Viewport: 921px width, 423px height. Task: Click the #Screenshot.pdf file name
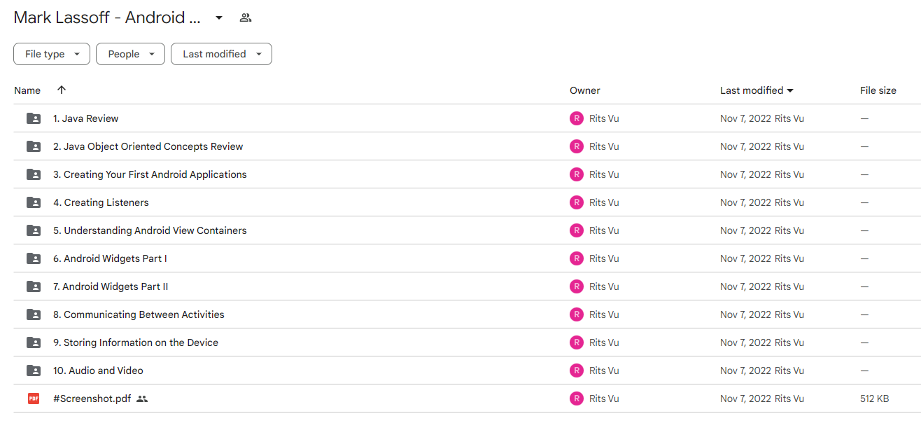point(92,398)
